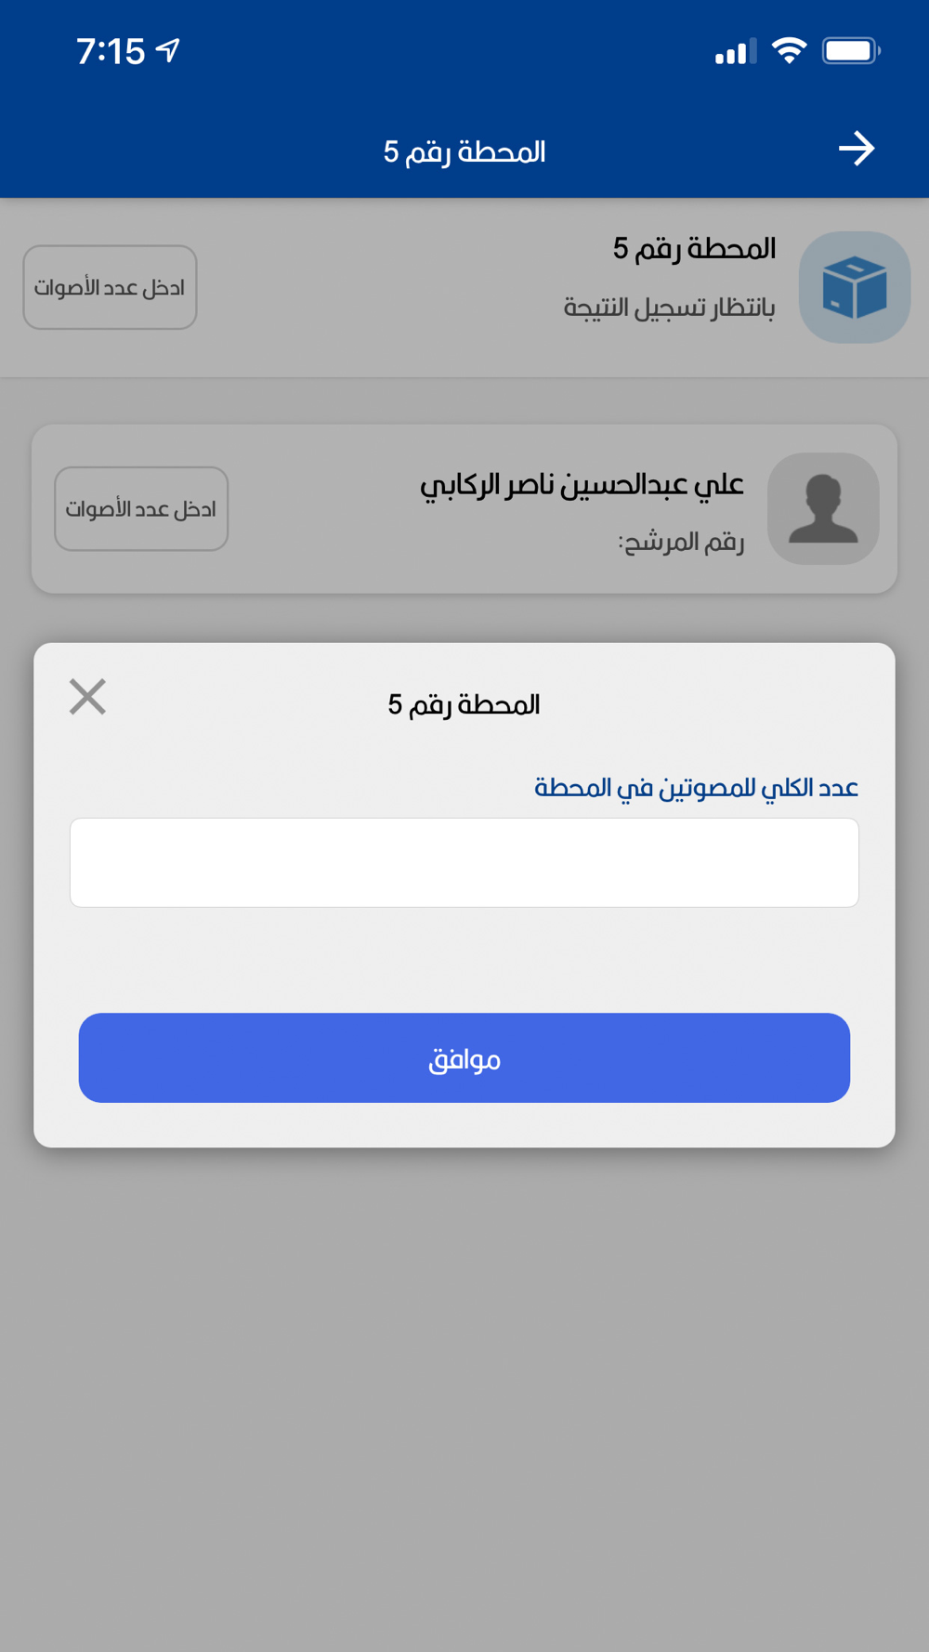
Task: Tap station name beside ballot box icon
Action: (694, 248)
